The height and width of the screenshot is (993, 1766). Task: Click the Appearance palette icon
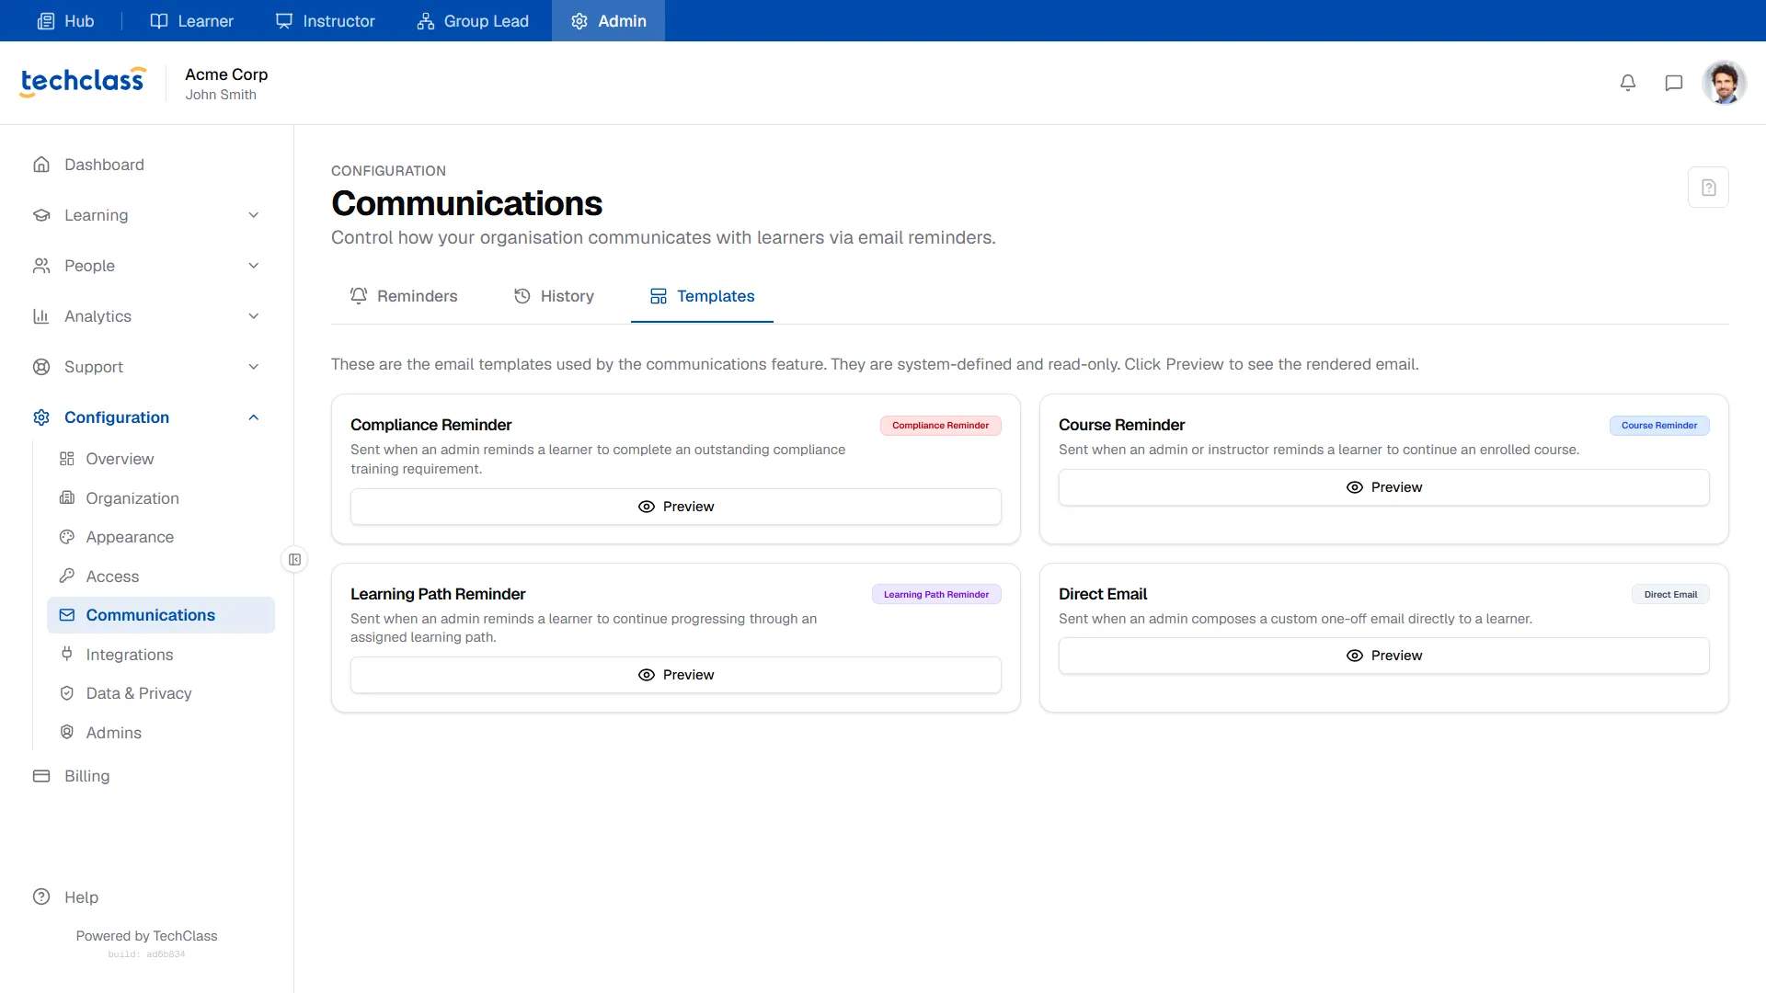[67, 537]
